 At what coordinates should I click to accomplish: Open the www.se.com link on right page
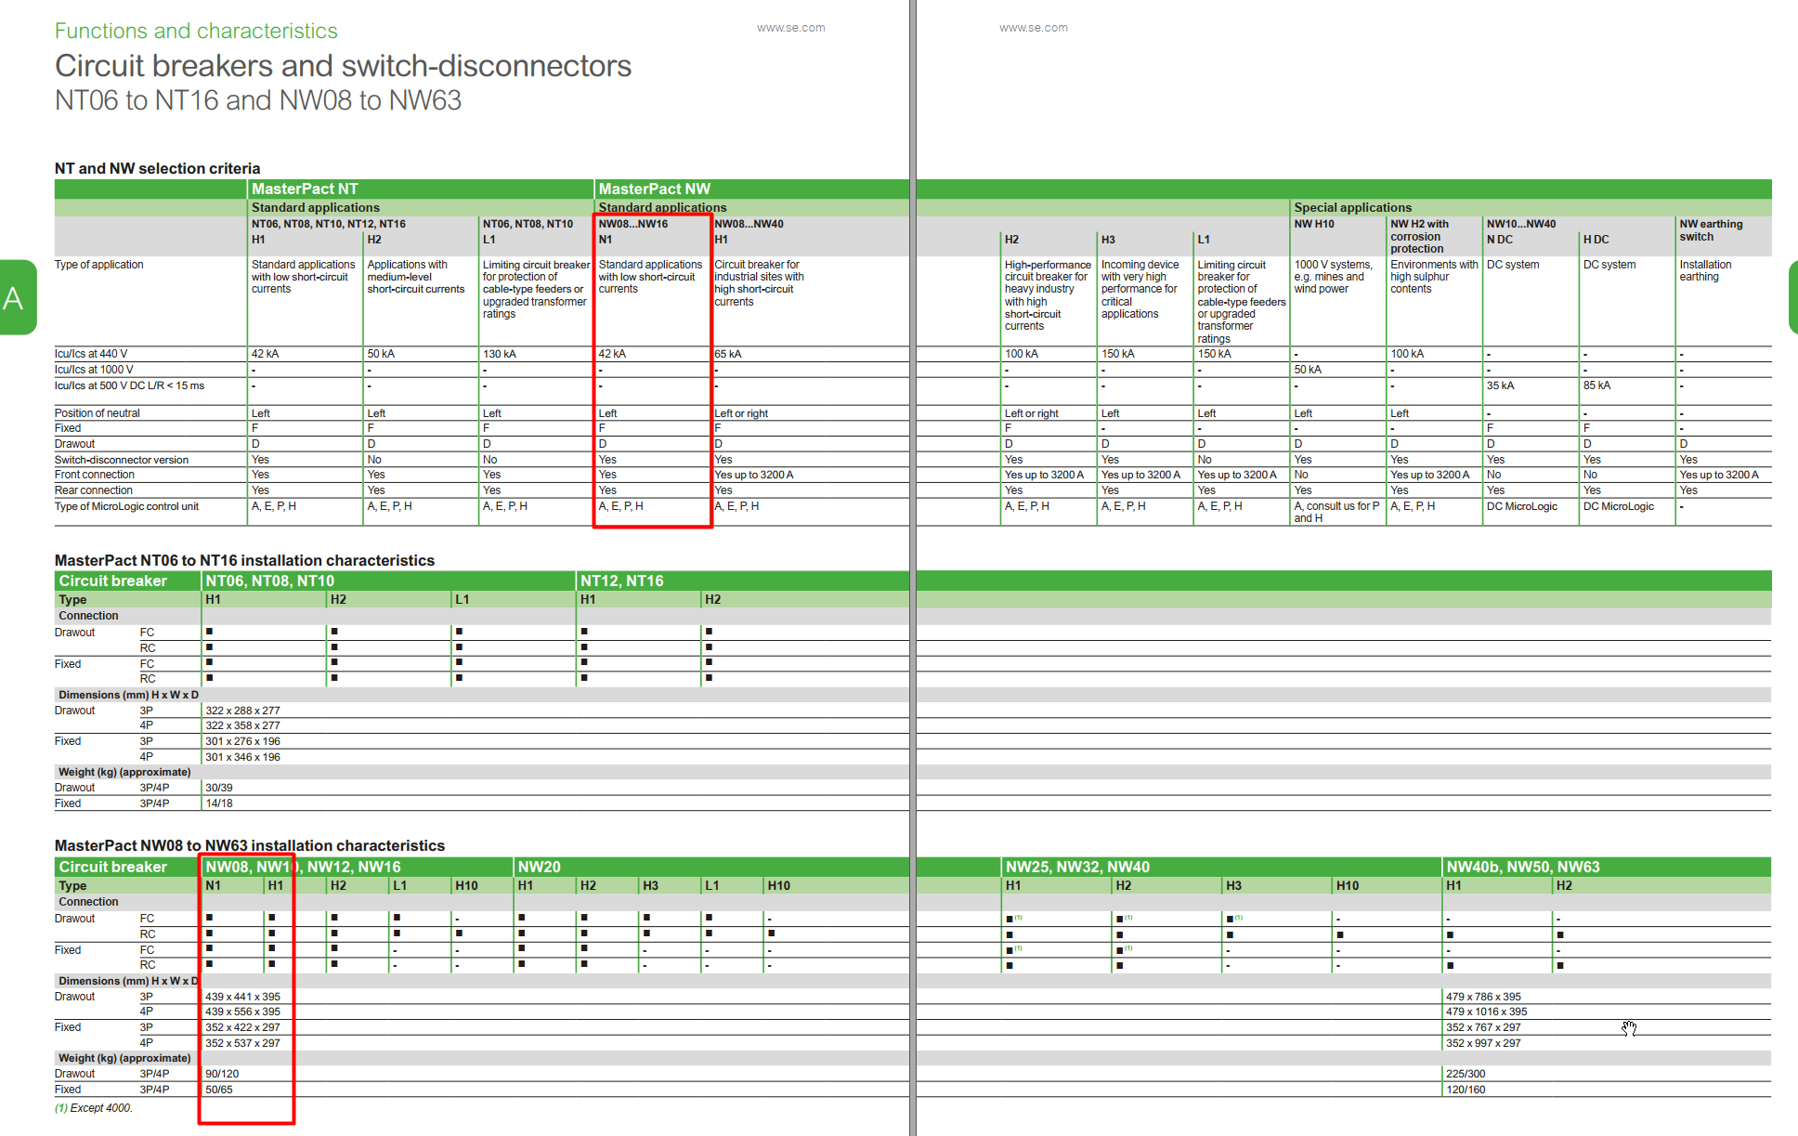click(x=1033, y=28)
